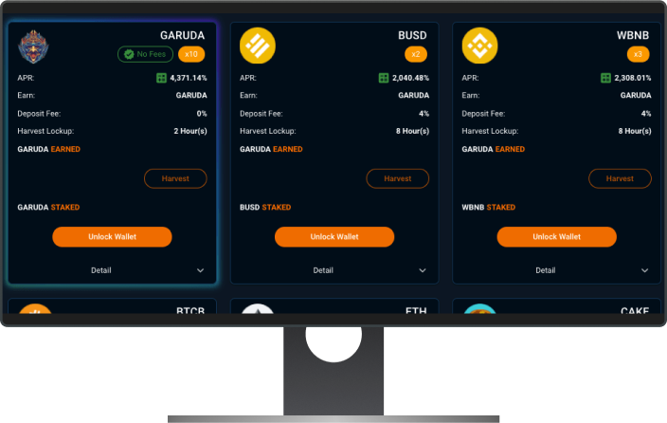Viewport: 667px width, 423px height.
Task: Click the GARUDA token logo icon
Action: [x=33, y=46]
